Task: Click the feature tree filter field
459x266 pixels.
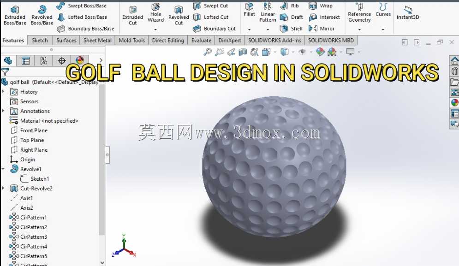Action: point(53,72)
